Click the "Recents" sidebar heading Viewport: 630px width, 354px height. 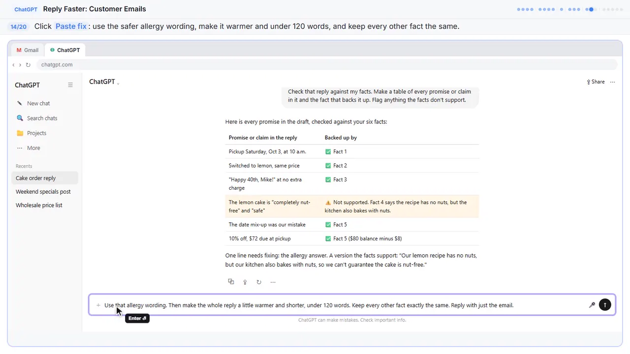coord(24,166)
